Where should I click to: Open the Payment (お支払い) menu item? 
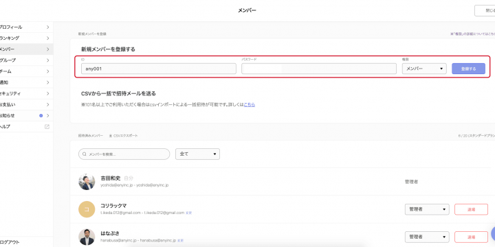pyautogui.click(x=26, y=104)
